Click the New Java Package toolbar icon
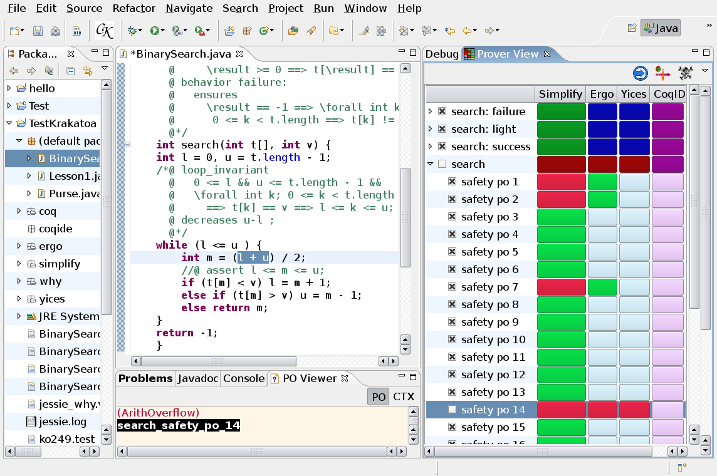 click(247, 31)
